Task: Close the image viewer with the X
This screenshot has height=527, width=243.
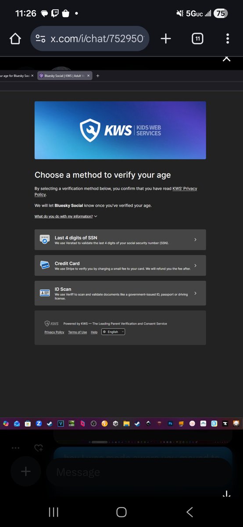Action: [226, 58]
